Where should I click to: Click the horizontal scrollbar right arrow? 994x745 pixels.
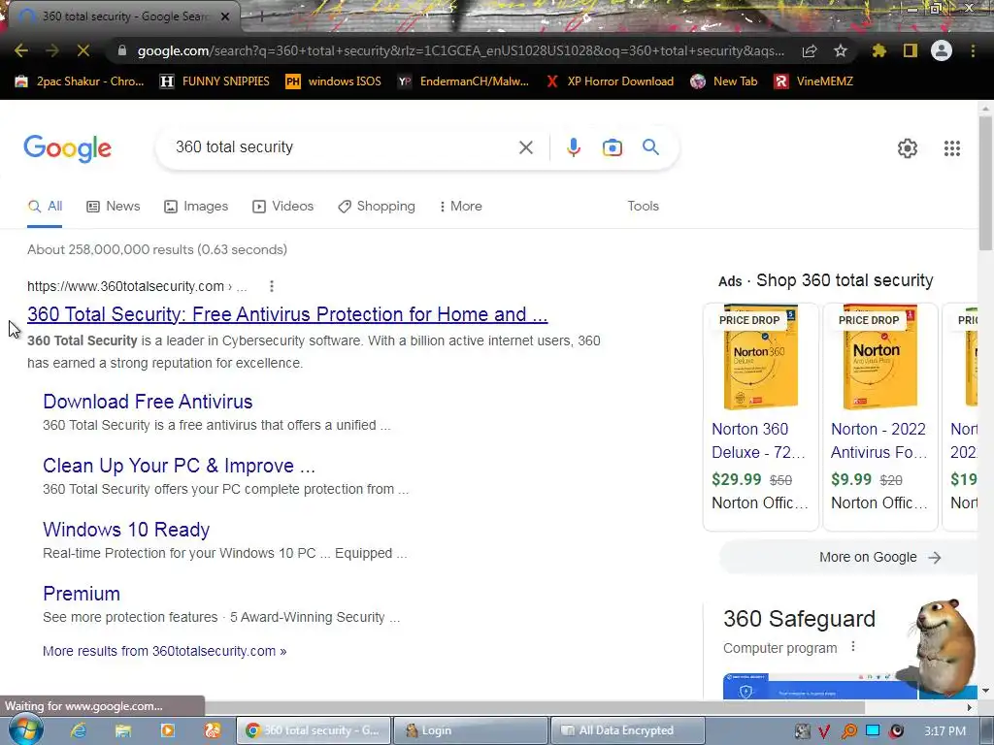pos(970,707)
